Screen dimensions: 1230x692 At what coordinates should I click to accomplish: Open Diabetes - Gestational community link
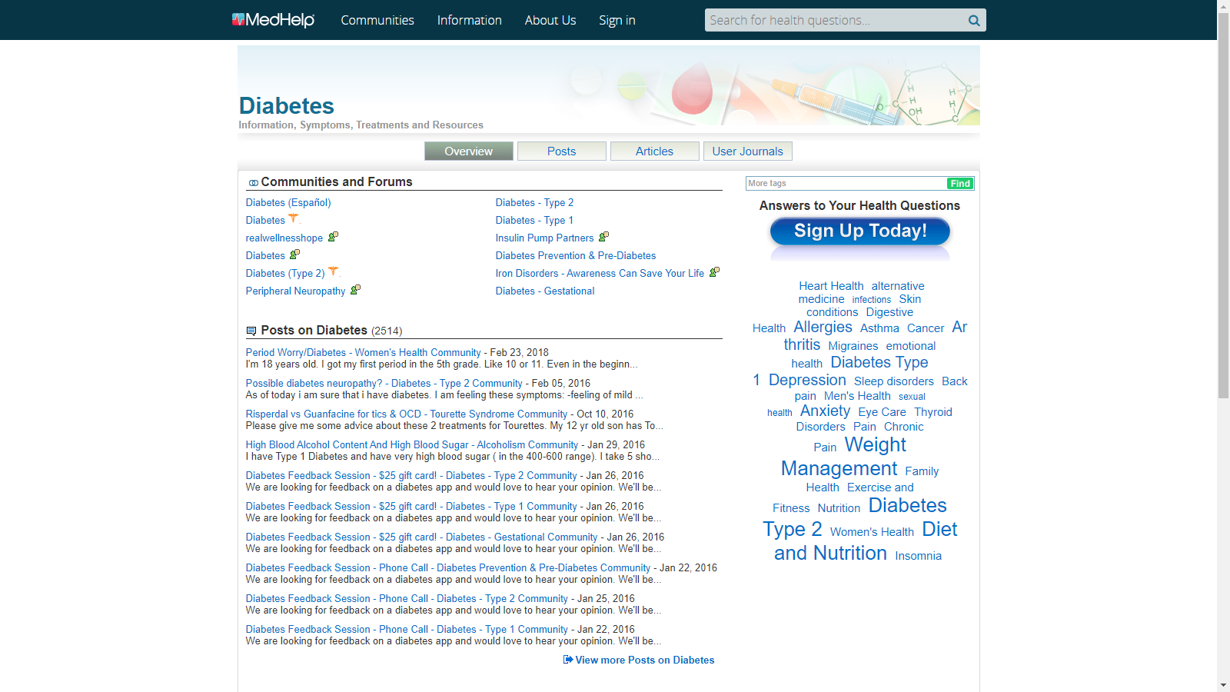[545, 291]
